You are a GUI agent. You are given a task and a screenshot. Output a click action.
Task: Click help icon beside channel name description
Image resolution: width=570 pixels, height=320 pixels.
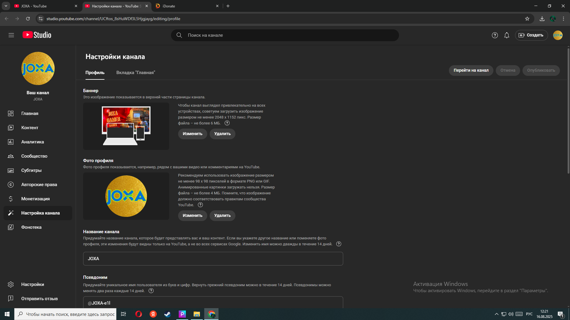(339, 244)
